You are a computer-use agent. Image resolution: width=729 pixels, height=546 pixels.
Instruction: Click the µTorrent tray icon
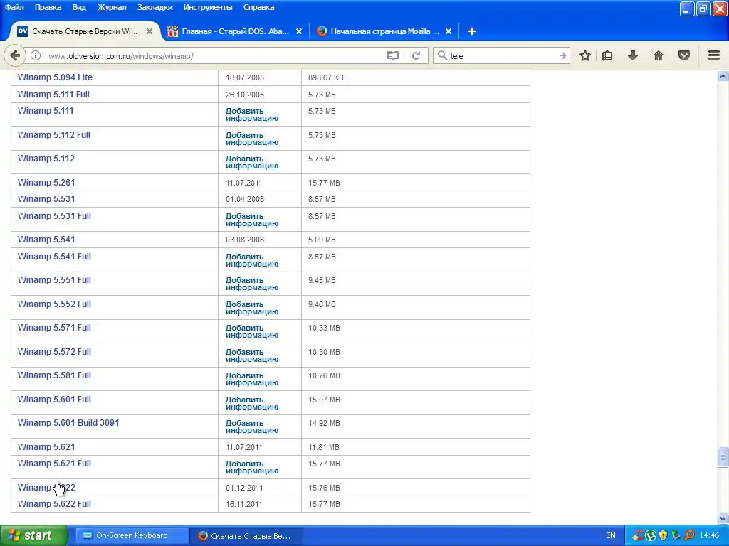tap(651, 535)
